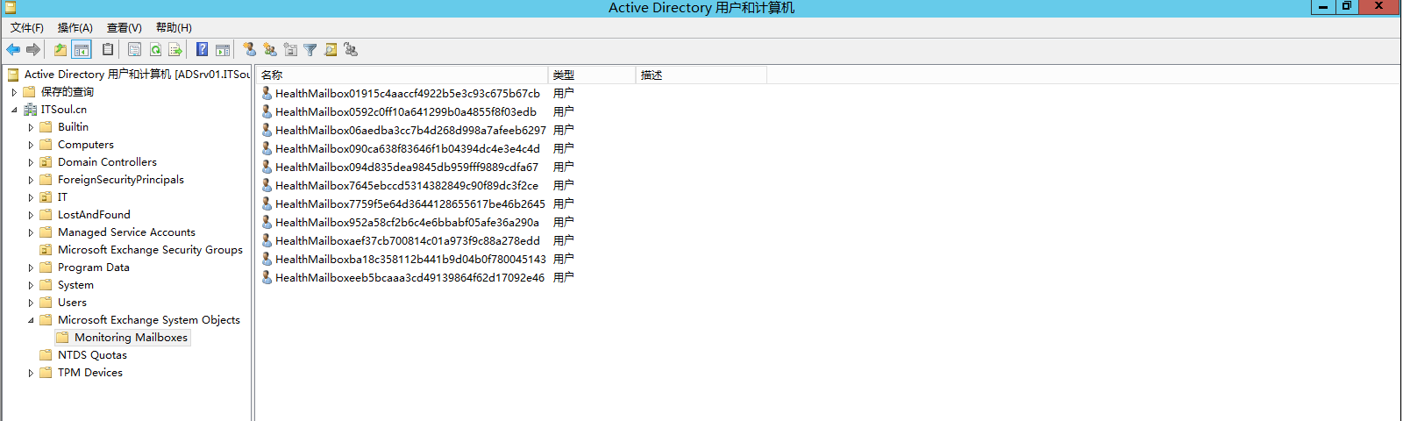Click the Forward arrow toolbar icon
This screenshot has height=421, width=1403.
(33, 50)
